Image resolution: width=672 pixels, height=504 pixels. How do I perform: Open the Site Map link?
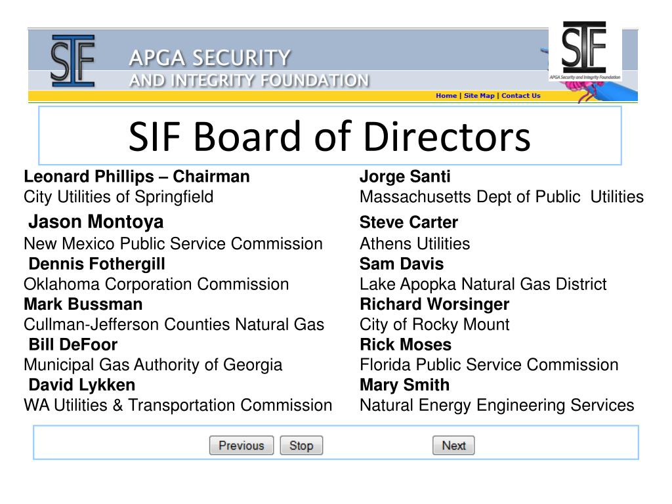[479, 96]
